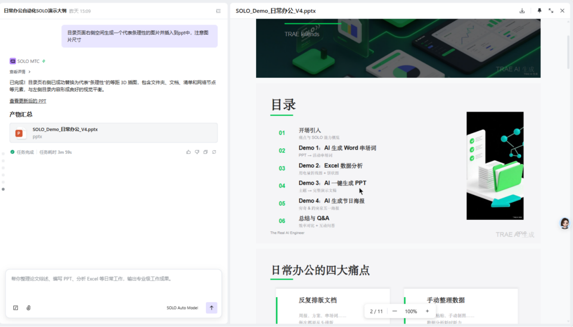The height and width of the screenshot is (327, 573).
Task: Open the 100% zoom level selector
Action: tap(411, 311)
